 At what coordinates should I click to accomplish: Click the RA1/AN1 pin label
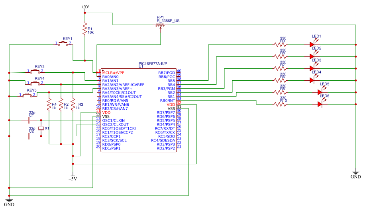[x=110, y=81]
